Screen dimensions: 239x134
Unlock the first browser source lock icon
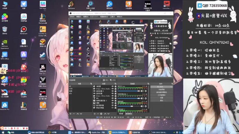click(x=115, y=86)
